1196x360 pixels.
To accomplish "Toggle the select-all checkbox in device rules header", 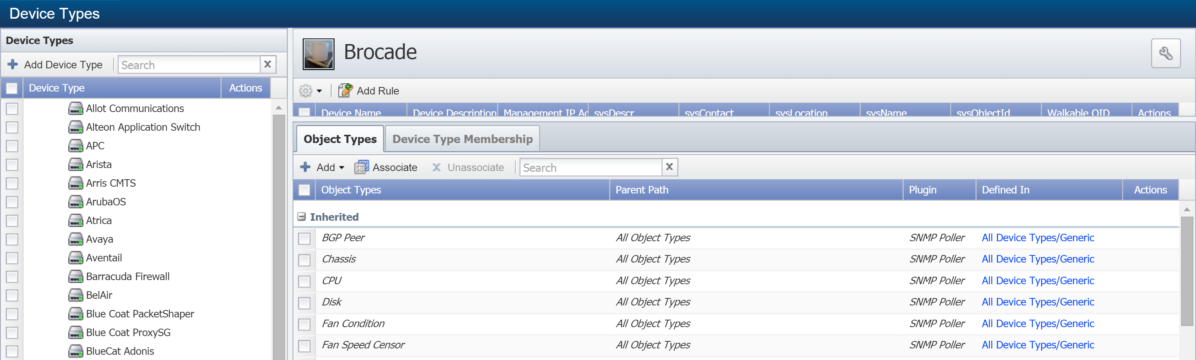I will (304, 112).
